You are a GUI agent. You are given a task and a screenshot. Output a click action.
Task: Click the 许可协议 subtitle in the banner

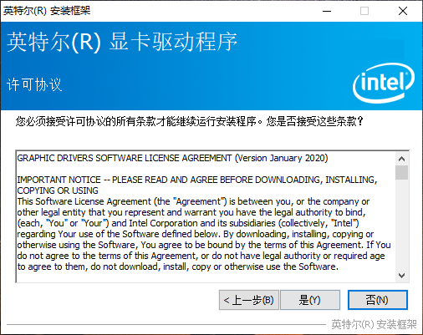pos(34,84)
